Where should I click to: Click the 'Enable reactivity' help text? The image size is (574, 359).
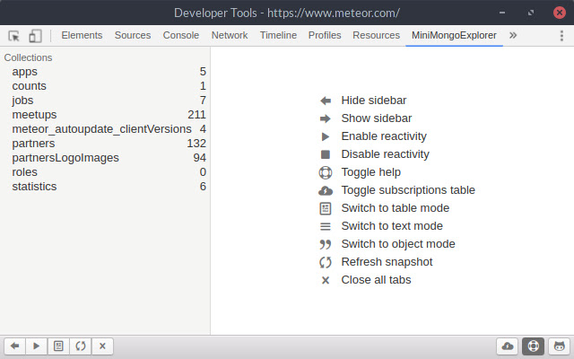(384, 136)
